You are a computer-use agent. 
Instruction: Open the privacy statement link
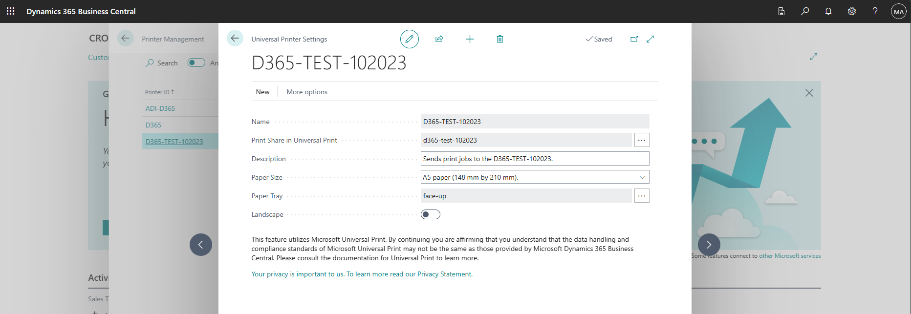pyautogui.click(x=362, y=274)
